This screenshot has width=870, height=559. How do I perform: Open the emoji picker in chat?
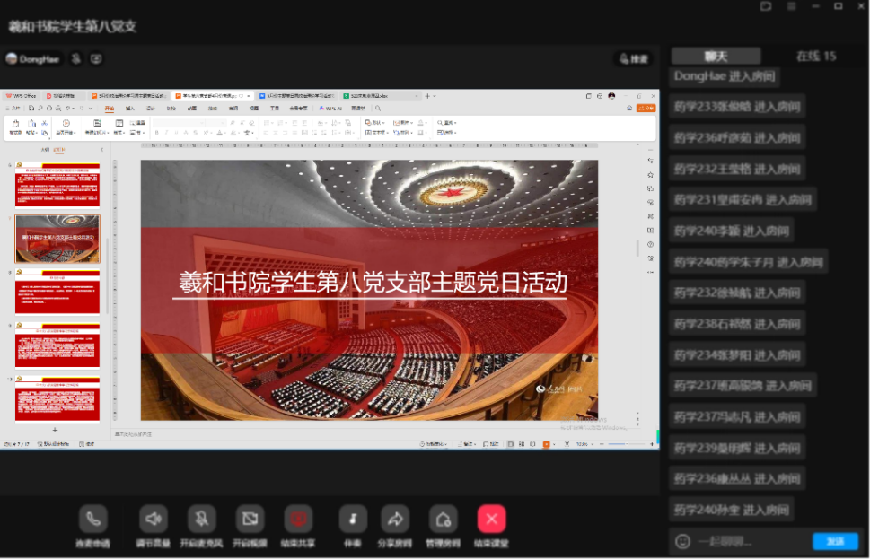[682, 541]
